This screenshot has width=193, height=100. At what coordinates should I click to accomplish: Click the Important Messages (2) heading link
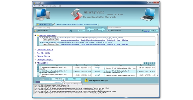coord(48,35)
